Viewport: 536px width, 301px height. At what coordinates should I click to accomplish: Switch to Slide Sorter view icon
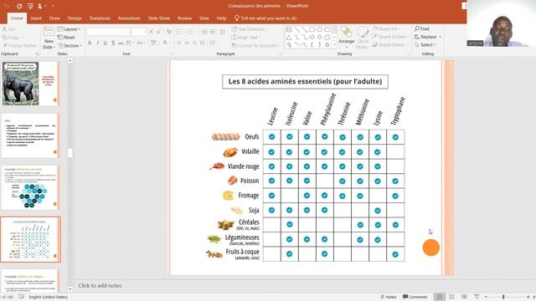click(451, 297)
